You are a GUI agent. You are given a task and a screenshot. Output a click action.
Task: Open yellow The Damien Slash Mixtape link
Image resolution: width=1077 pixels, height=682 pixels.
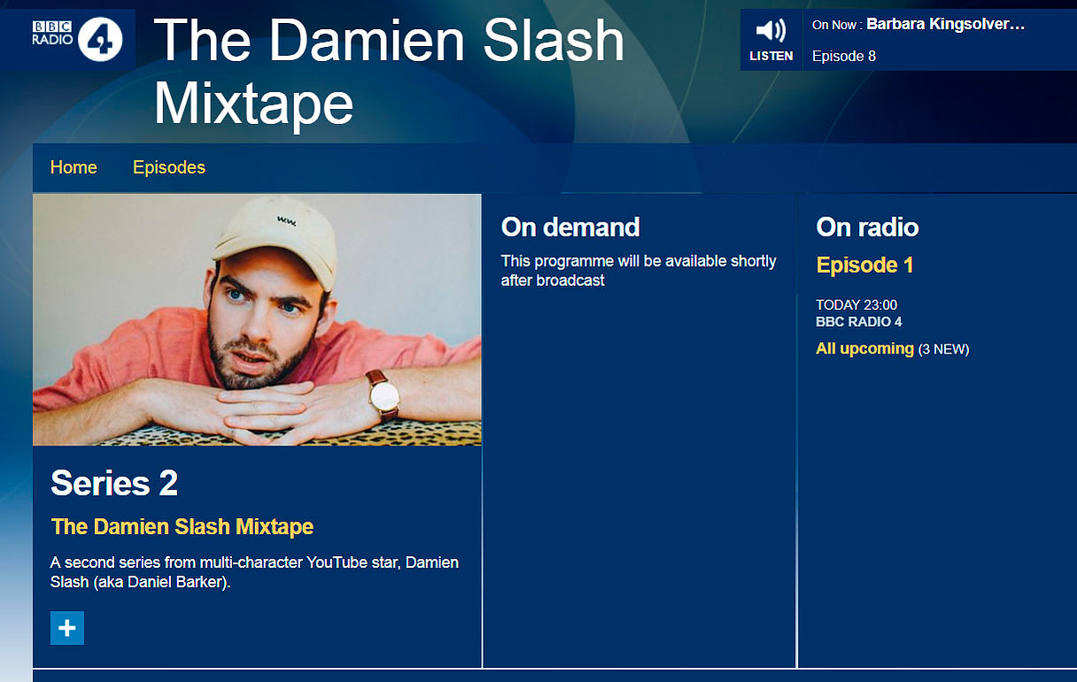[182, 526]
